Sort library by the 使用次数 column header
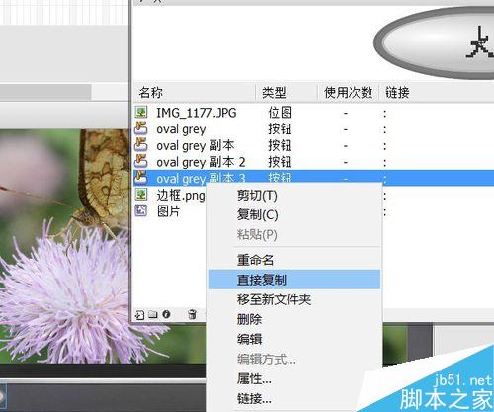 [x=348, y=93]
